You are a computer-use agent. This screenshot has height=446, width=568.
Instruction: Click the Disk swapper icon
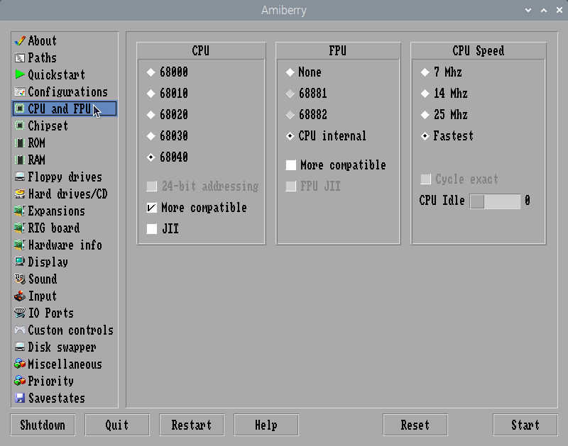coord(20,347)
